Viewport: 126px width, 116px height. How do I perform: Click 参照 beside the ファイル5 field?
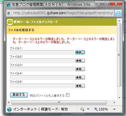pos(80,86)
